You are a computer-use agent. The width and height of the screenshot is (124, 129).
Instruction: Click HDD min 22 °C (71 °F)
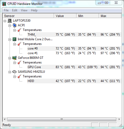(x=87, y=81)
